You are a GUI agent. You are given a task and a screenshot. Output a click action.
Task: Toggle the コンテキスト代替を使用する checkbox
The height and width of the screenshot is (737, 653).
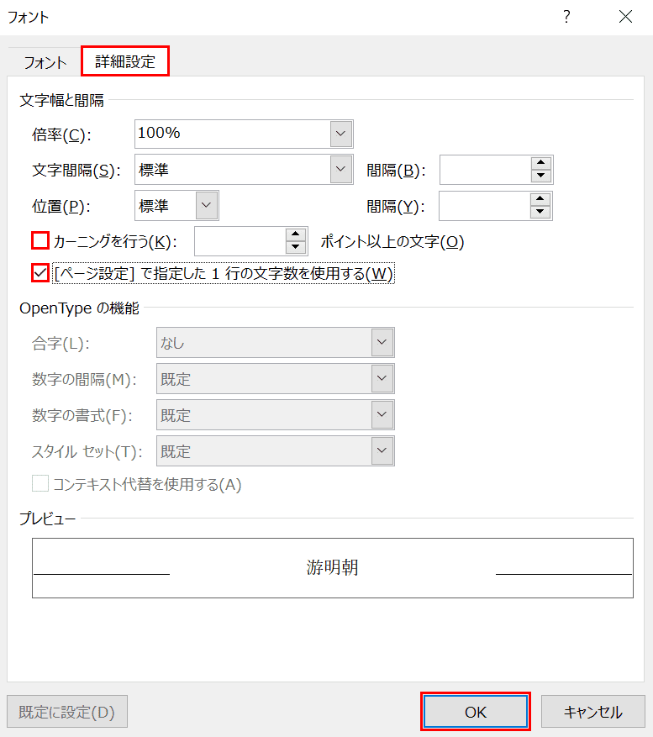(40, 483)
